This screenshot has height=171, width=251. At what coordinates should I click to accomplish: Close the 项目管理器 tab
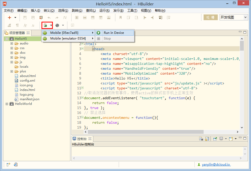(28, 33)
